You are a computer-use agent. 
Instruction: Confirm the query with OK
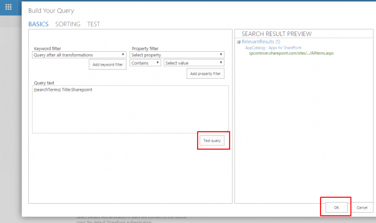click(x=336, y=207)
